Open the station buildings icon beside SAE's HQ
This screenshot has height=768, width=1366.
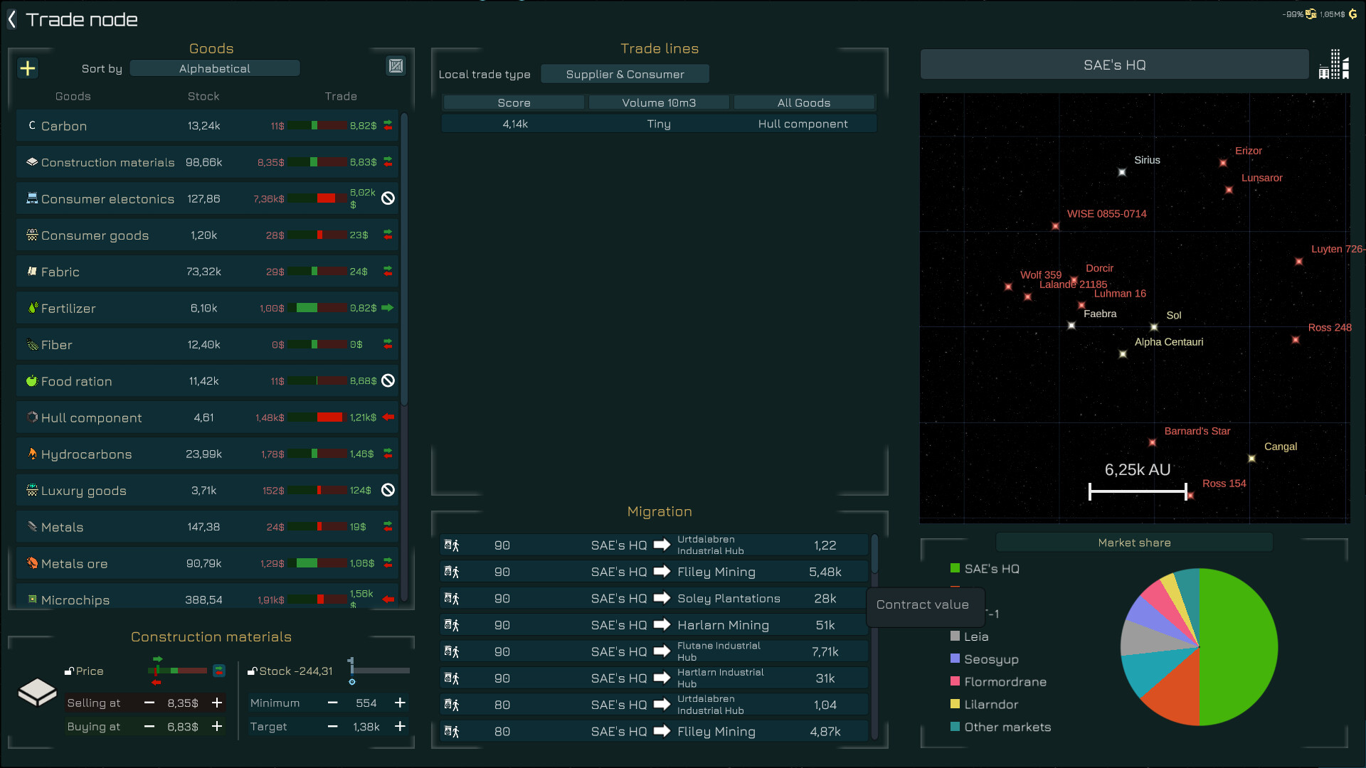1334,65
